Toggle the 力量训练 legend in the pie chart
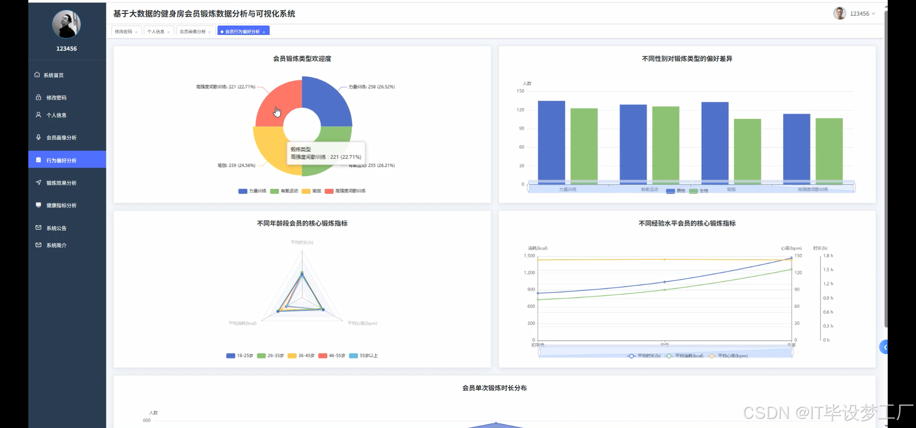Screen dimensions: 916x428 pos(252,191)
